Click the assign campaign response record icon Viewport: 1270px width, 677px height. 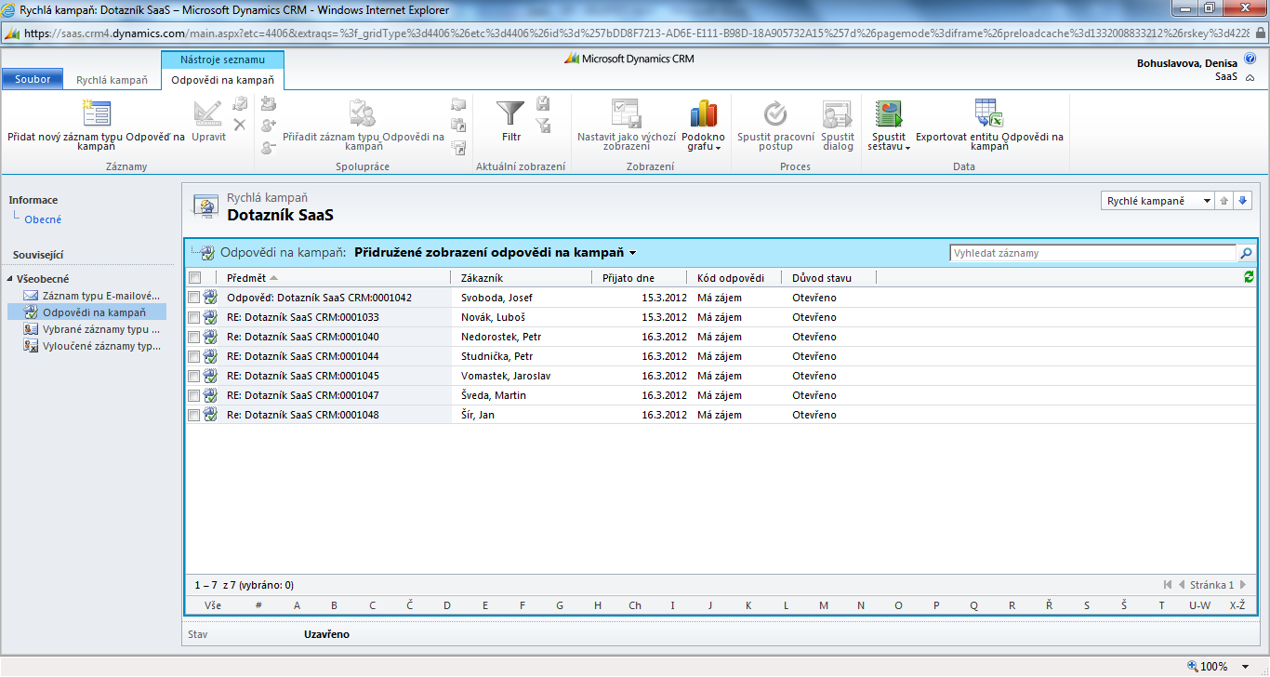363,113
